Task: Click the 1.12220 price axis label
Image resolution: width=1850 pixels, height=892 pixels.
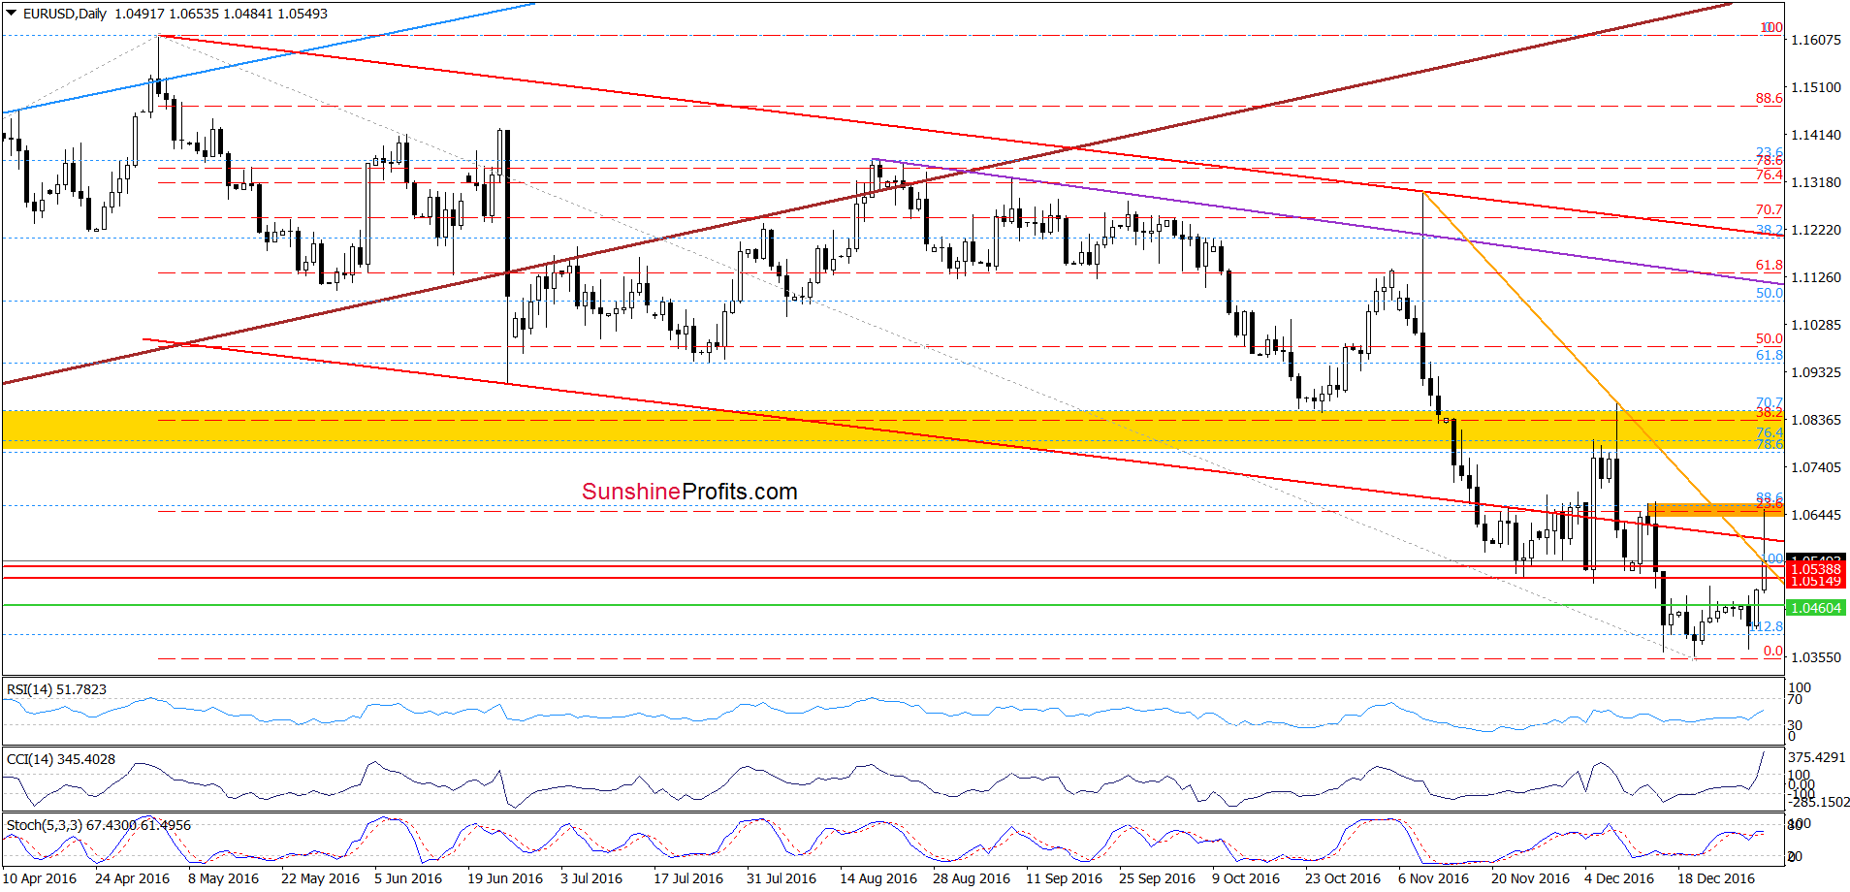Action: click(x=1816, y=230)
